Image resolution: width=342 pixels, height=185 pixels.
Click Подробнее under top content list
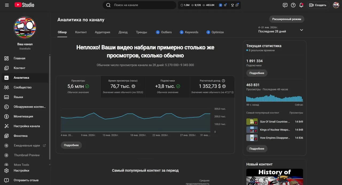pyautogui.click(x=257, y=149)
